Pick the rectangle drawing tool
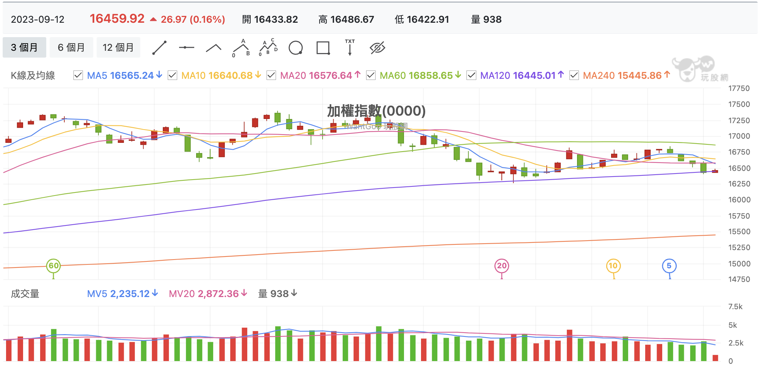The height and width of the screenshot is (366, 758). pos(323,47)
